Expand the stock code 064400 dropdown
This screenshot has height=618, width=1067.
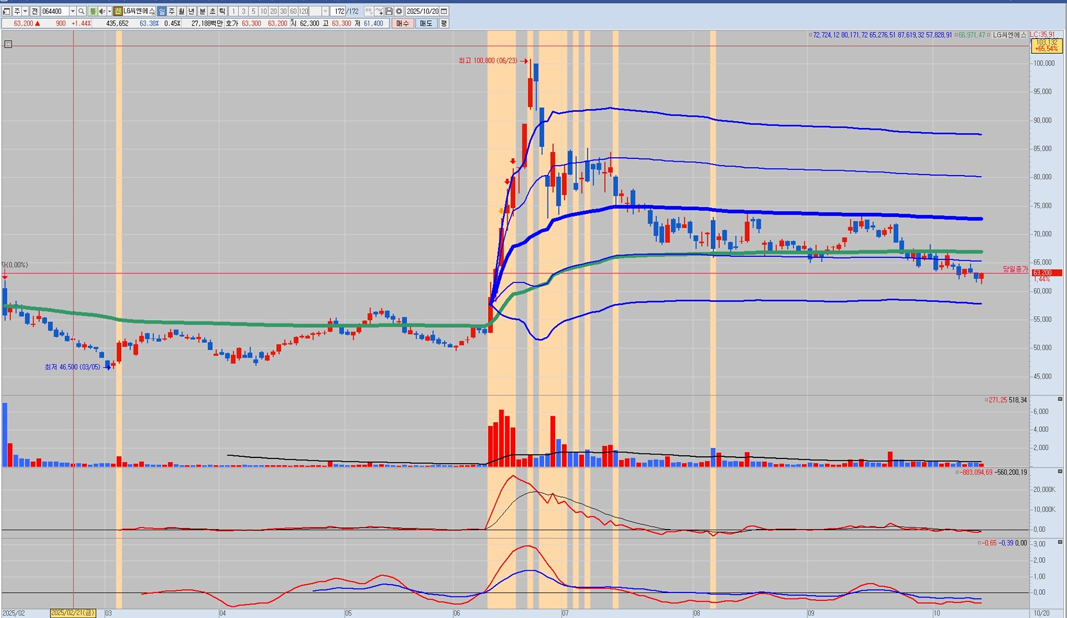click(x=72, y=11)
